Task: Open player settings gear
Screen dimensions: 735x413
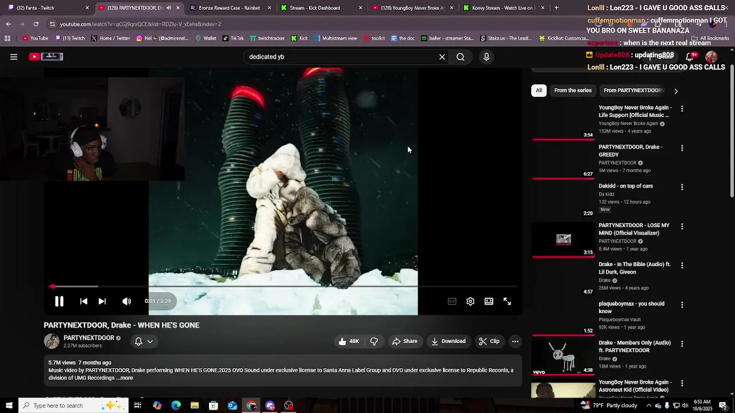Action: (470, 301)
